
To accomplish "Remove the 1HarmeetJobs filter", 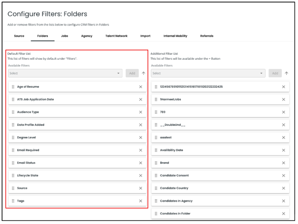I will point(284,99).
